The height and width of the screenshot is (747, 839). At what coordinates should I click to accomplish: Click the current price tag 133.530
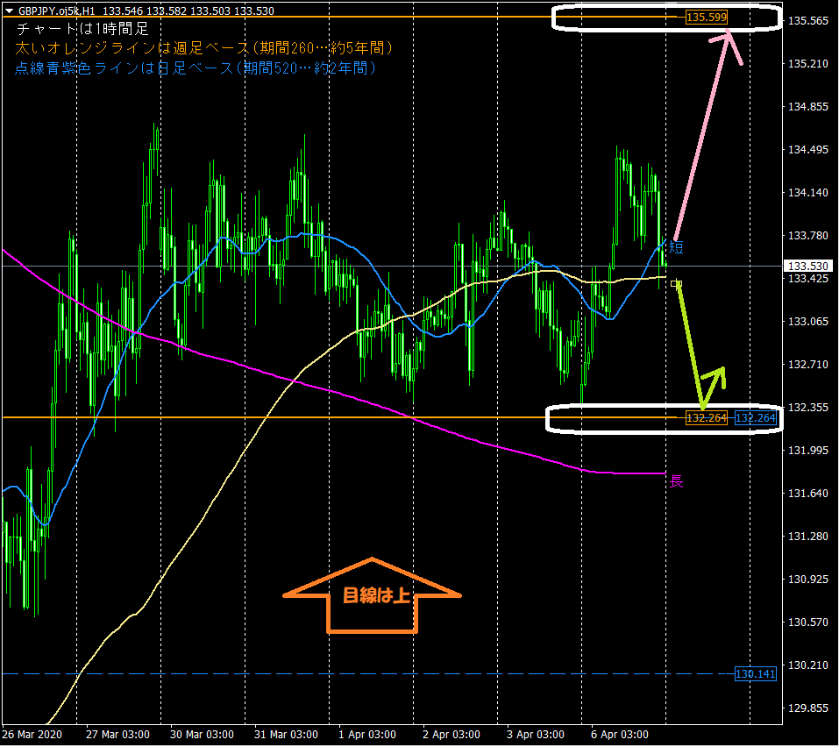[x=808, y=266]
